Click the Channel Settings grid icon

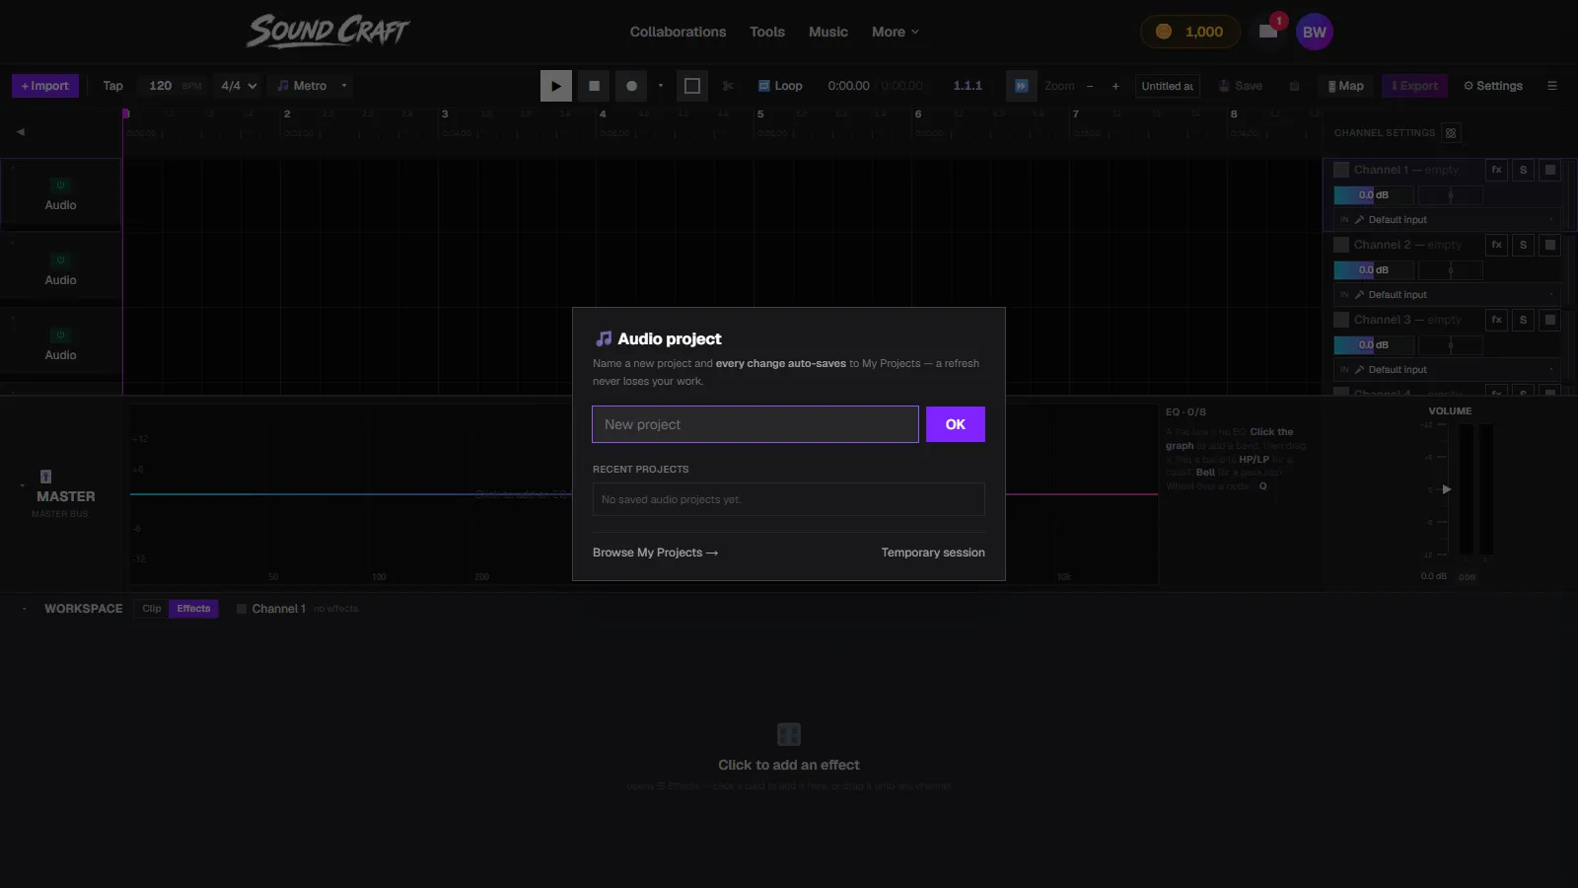[1451, 133]
